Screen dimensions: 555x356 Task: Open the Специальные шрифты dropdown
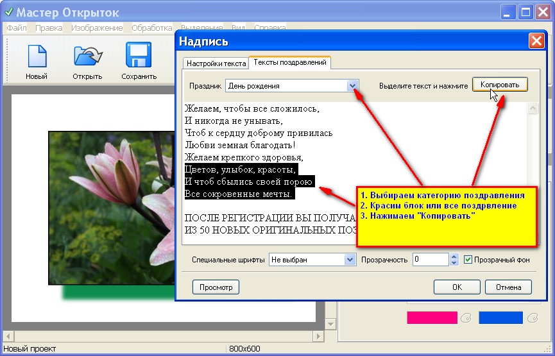point(350,259)
